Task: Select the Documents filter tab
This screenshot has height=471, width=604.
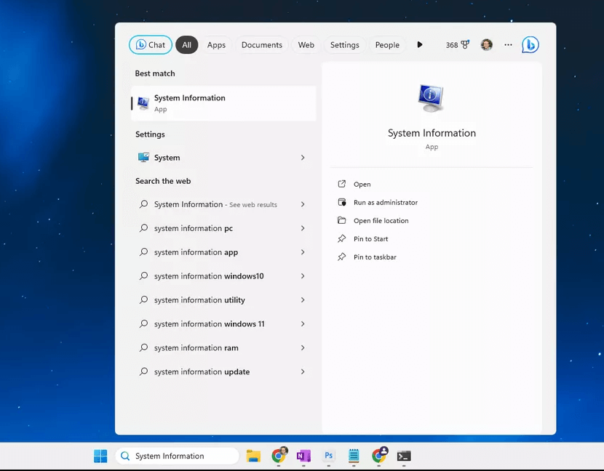Action: click(261, 45)
